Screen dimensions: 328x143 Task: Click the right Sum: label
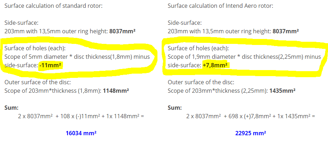pyautogui.click(x=175, y=108)
